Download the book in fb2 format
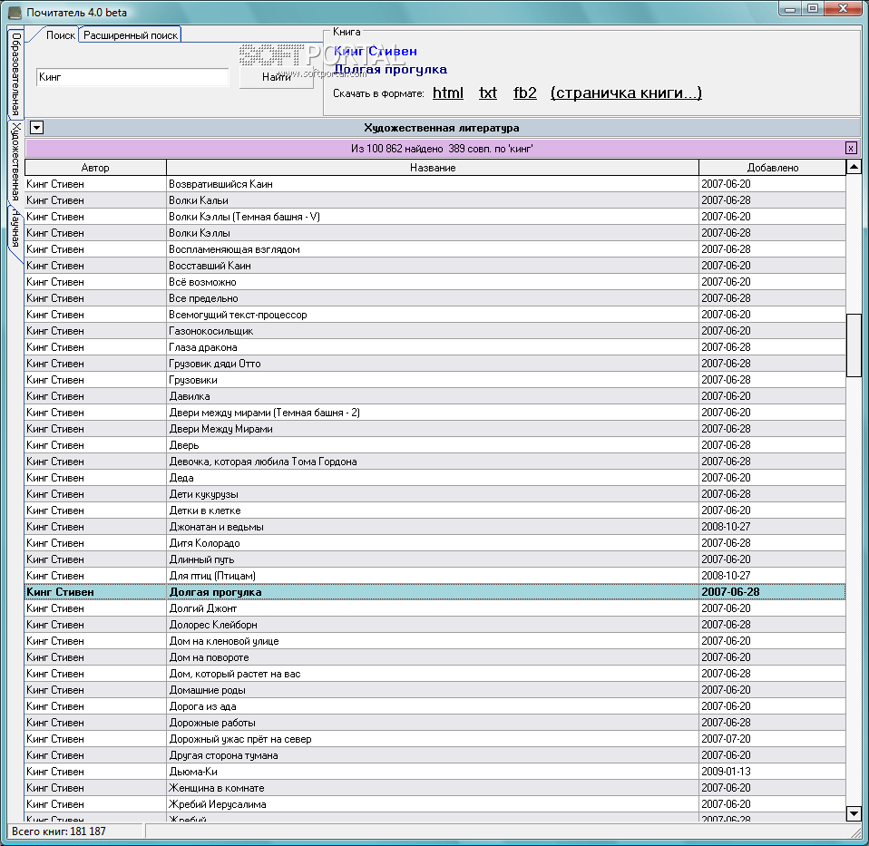The width and height of the screenshot is (869, 846). 525,92
